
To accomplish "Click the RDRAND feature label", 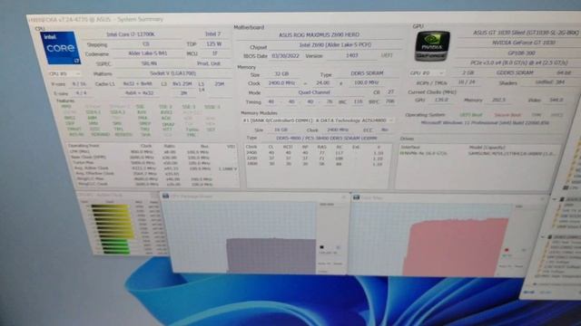I will [101, 135].
